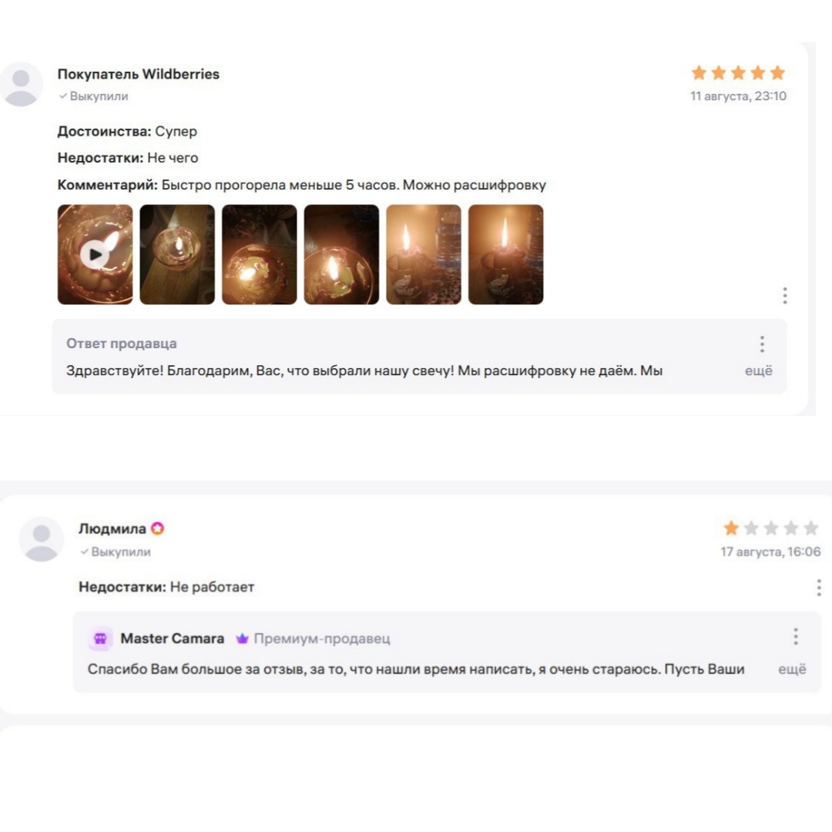Click the Master Camara shop icon
The width and height of the screenshot is (832, 832).
coord(100,639)
